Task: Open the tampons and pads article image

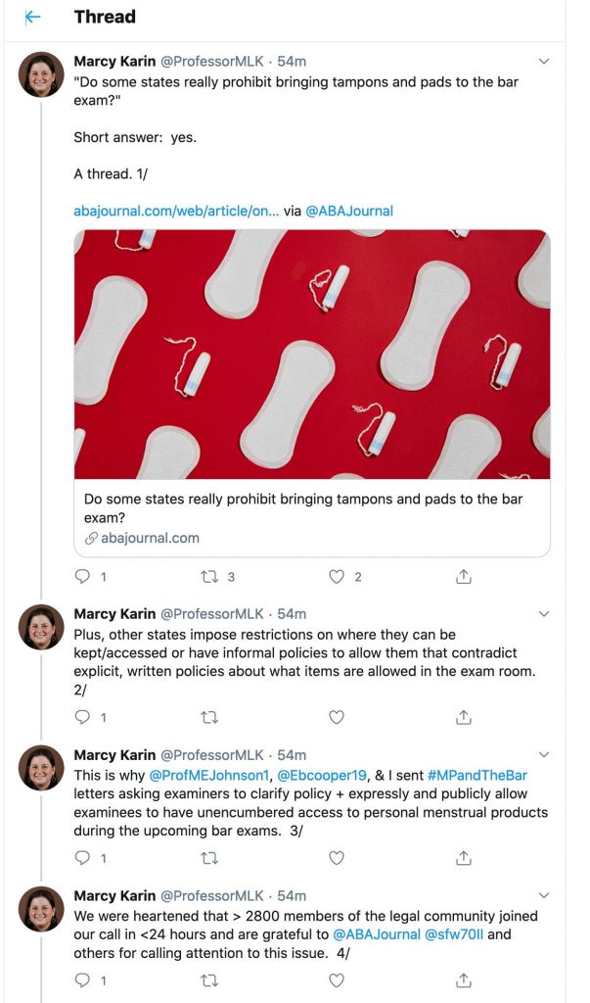Action: 312,354
